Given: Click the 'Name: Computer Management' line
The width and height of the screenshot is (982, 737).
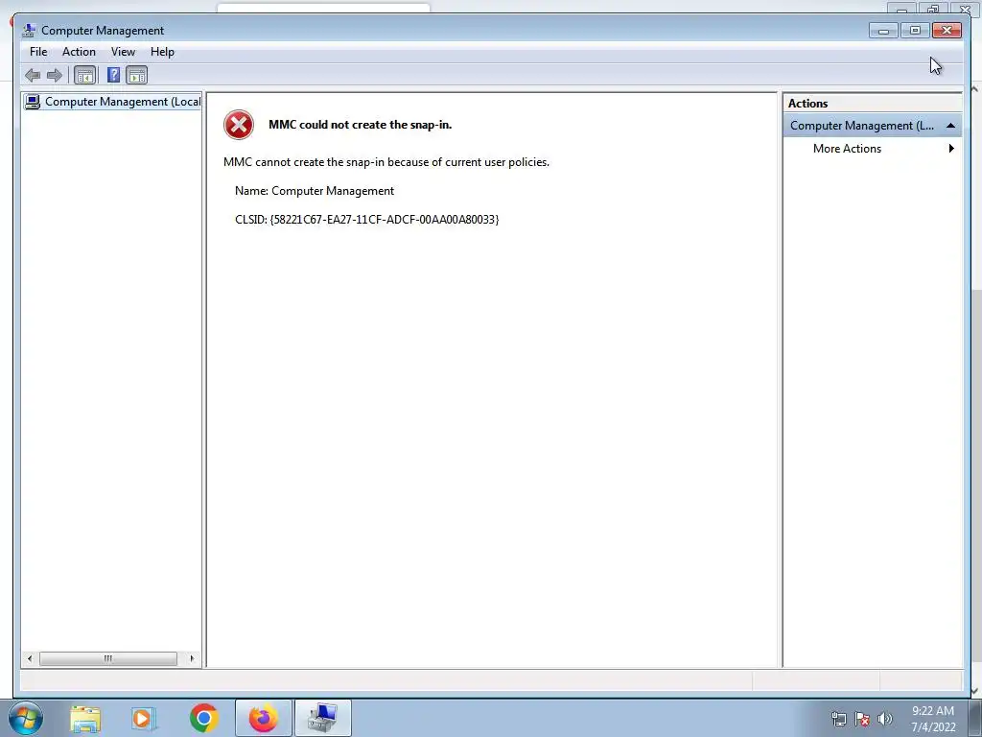Looking at the screenshot, I should (x=315, y=191).
